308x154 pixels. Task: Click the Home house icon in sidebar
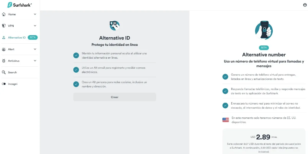click(x=4, y=14)
